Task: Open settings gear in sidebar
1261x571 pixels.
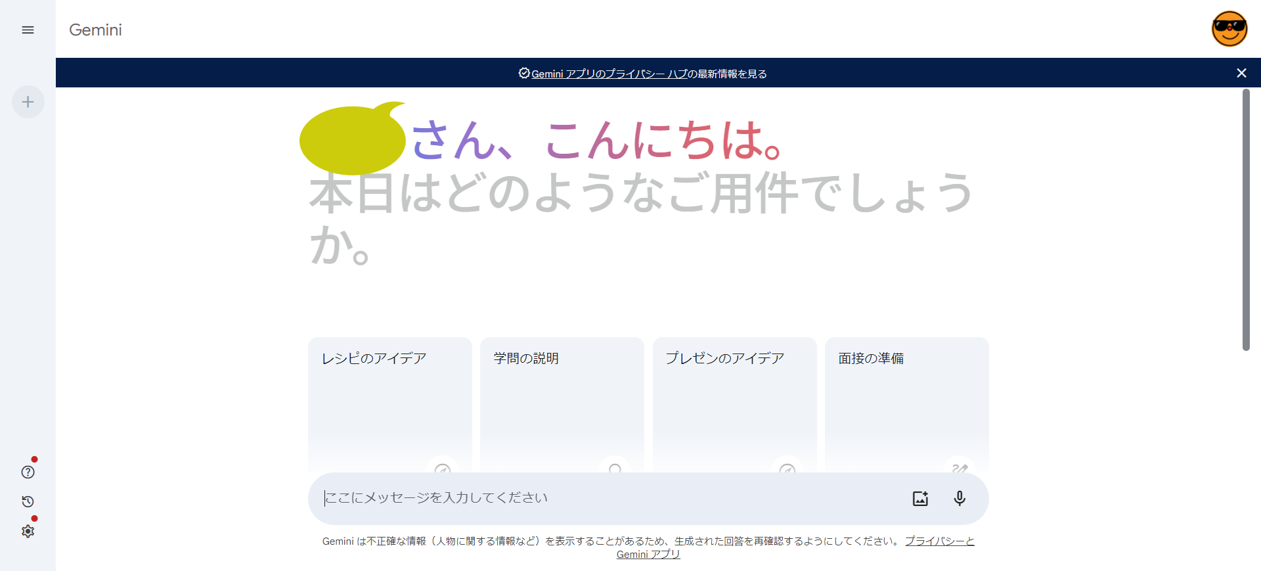Action: click(28, 531)
